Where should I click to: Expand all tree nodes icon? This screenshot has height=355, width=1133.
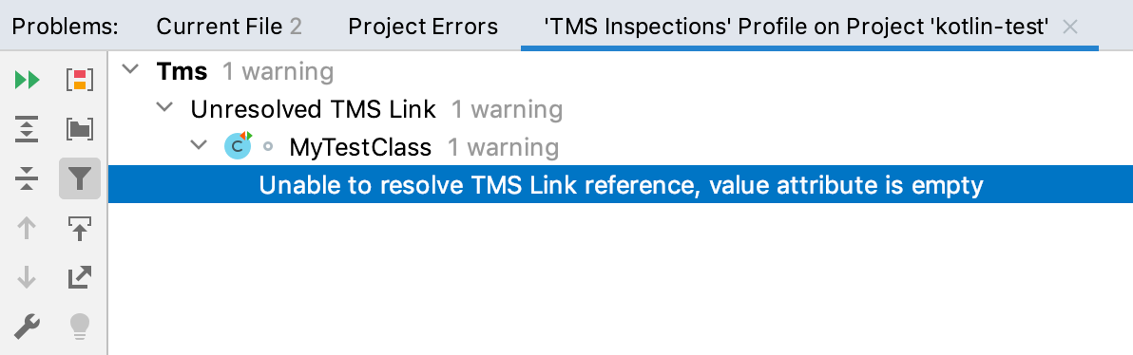tap(27, 129)
